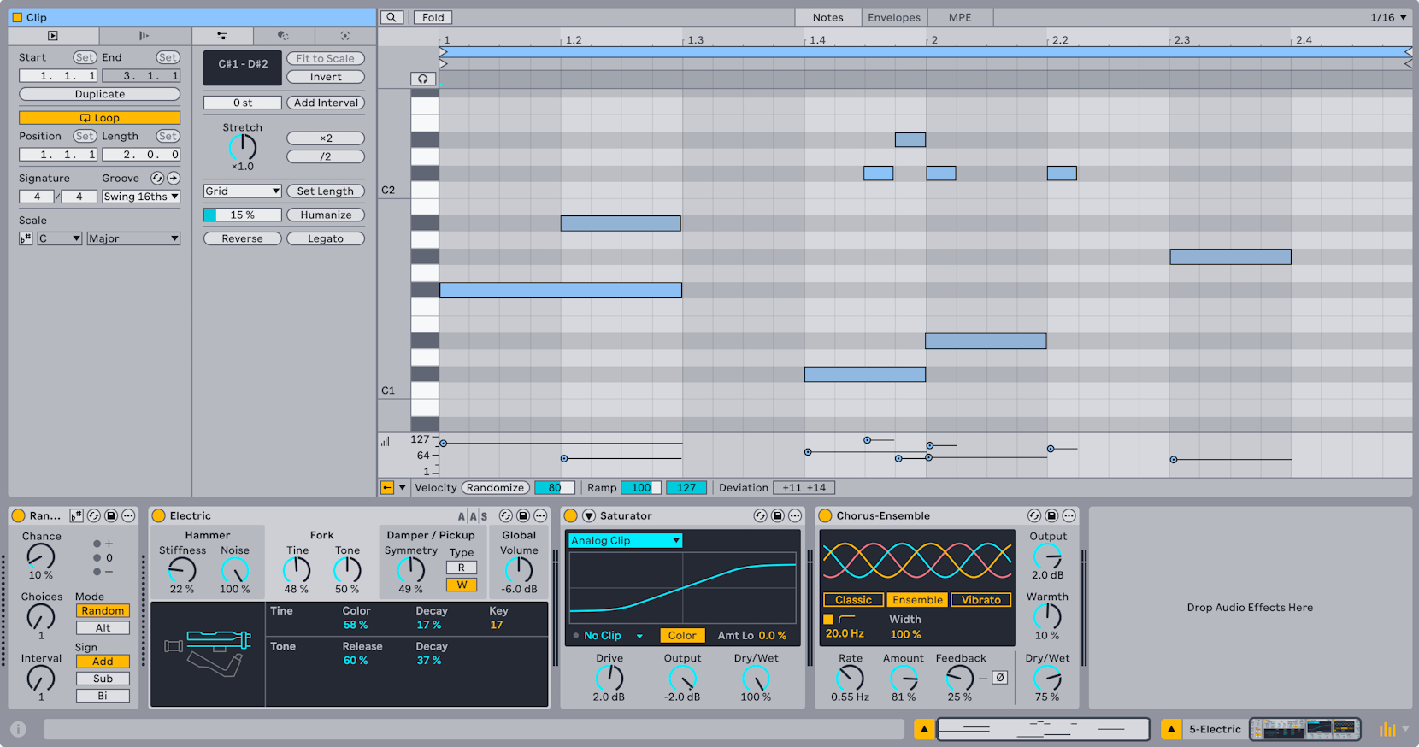Image resolution: width=1419 pixels, height=747 pixels.
Task: Disable the Saturator device activator
Action: pos(571,515)
